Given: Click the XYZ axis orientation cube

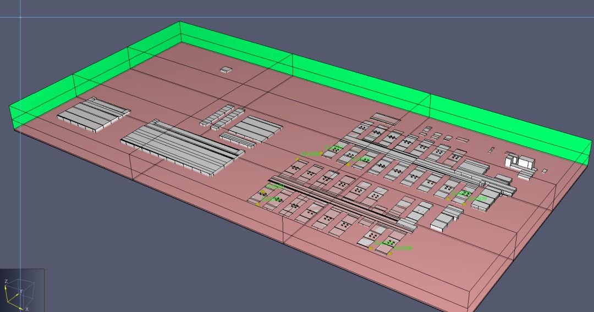Looking at the screenshot, I should [21, 290].
